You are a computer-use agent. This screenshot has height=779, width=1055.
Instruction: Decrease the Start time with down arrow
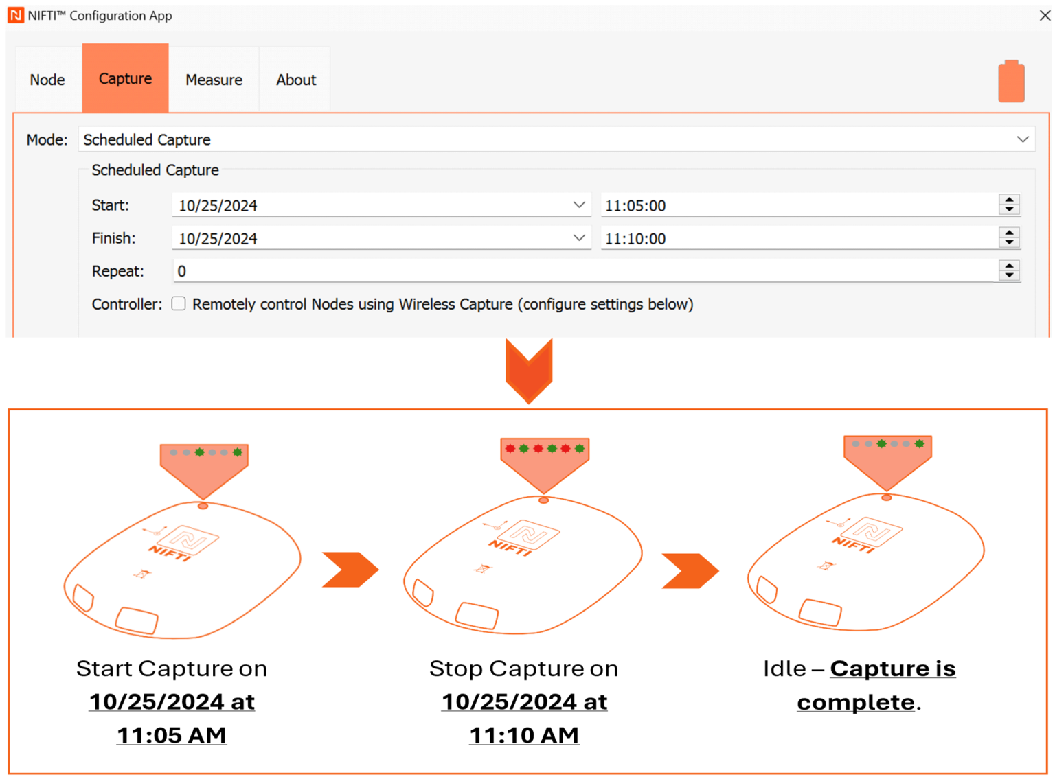(1009, 209)
